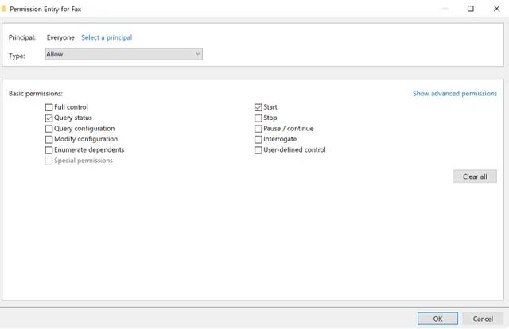Check the User-defined control box
Viewport: 509px width, 329px height.
[x=258, y=150]
